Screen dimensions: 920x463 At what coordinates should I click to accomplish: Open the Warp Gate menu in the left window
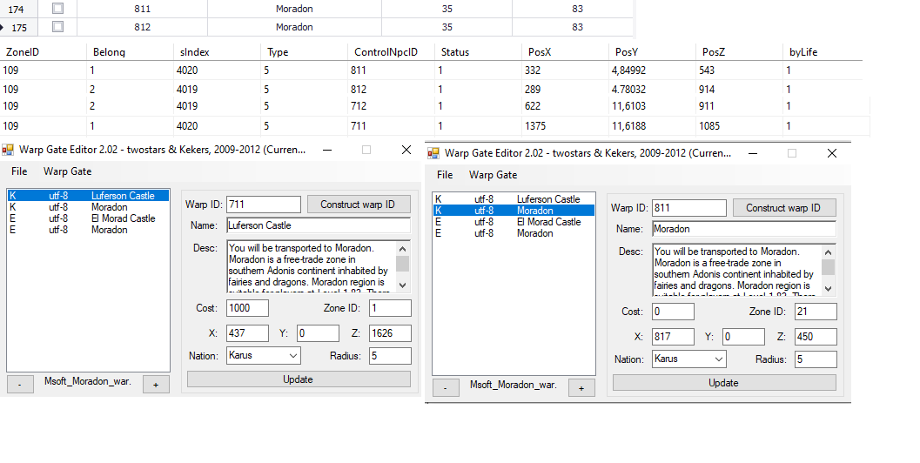coord(68,171)
